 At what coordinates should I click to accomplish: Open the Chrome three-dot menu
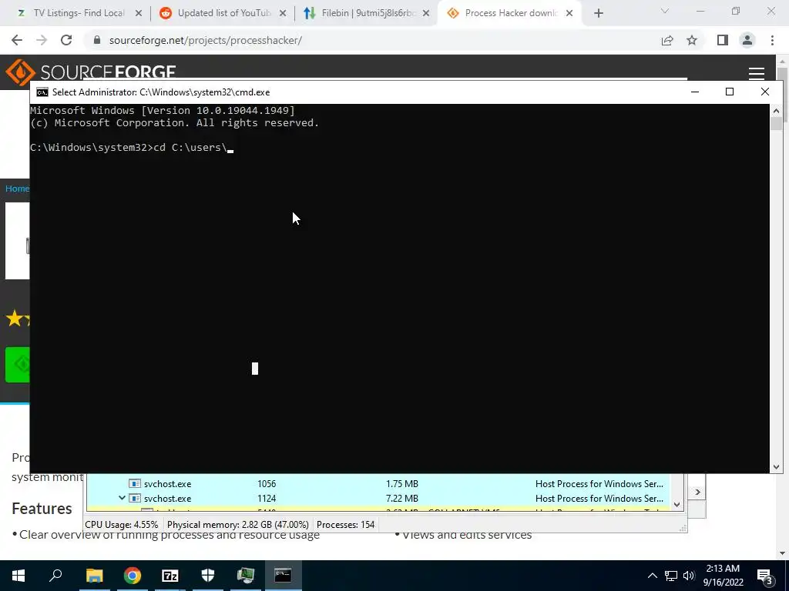click(x=772, y=40)
